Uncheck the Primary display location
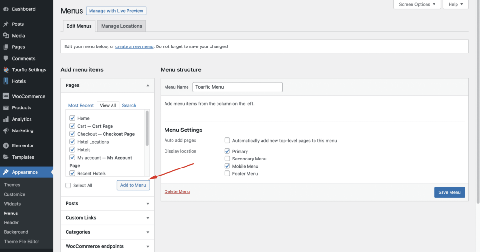This screenshot has width=480, height=252. [227, 151]
